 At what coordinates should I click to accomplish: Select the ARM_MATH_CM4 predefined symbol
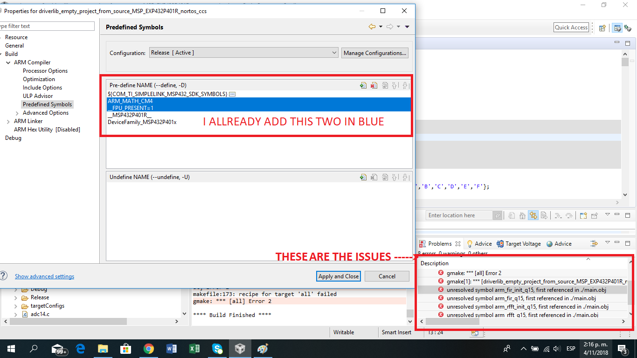tap(259, 101)
